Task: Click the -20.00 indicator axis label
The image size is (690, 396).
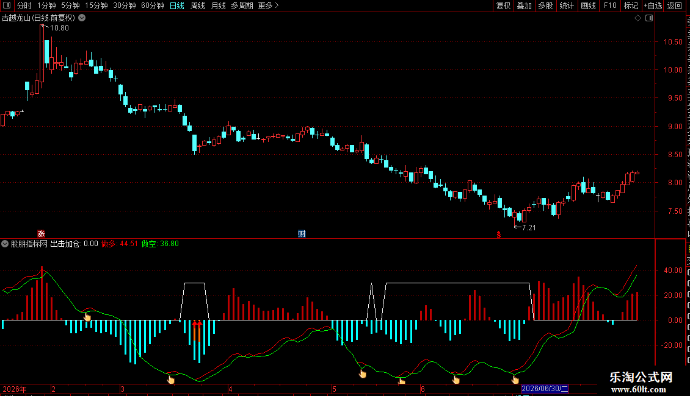Action: (672, 345)
